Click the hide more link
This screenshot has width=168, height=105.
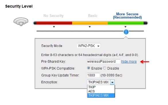coord(129,62)
